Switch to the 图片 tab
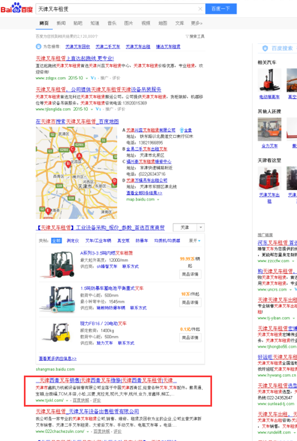The width and height of the screenshot is (297, 441). click(x=129, y=23)
